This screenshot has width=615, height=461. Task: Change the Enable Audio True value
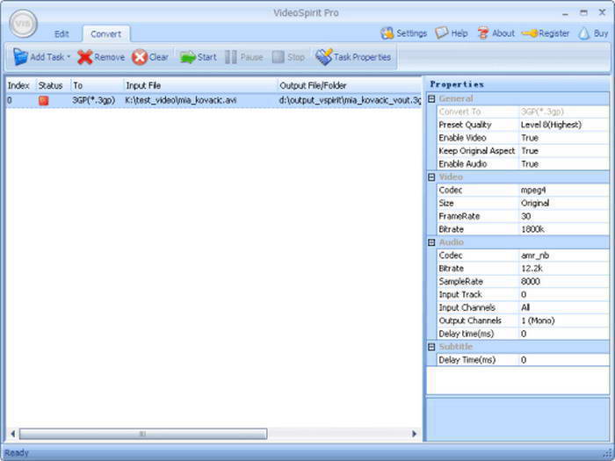click(564, 164)
